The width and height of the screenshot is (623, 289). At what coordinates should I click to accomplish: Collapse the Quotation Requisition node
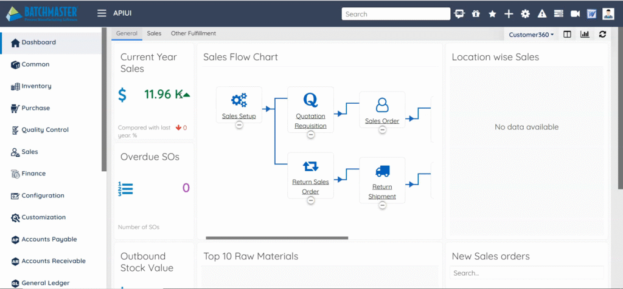pyautogui.click(x=311, y=135)
